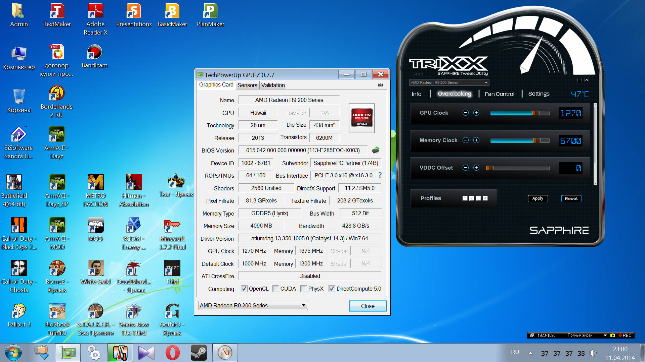Open Steam from the taskbar
Image resolution: width=645 pixels, height=362 pixels.
coord(199,353)
